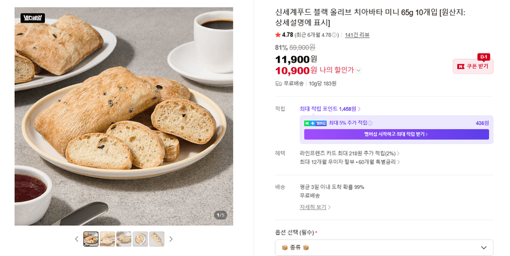Expand the 나의 할인가 price details
510x256 pixels.
click(x=358, y=71)
